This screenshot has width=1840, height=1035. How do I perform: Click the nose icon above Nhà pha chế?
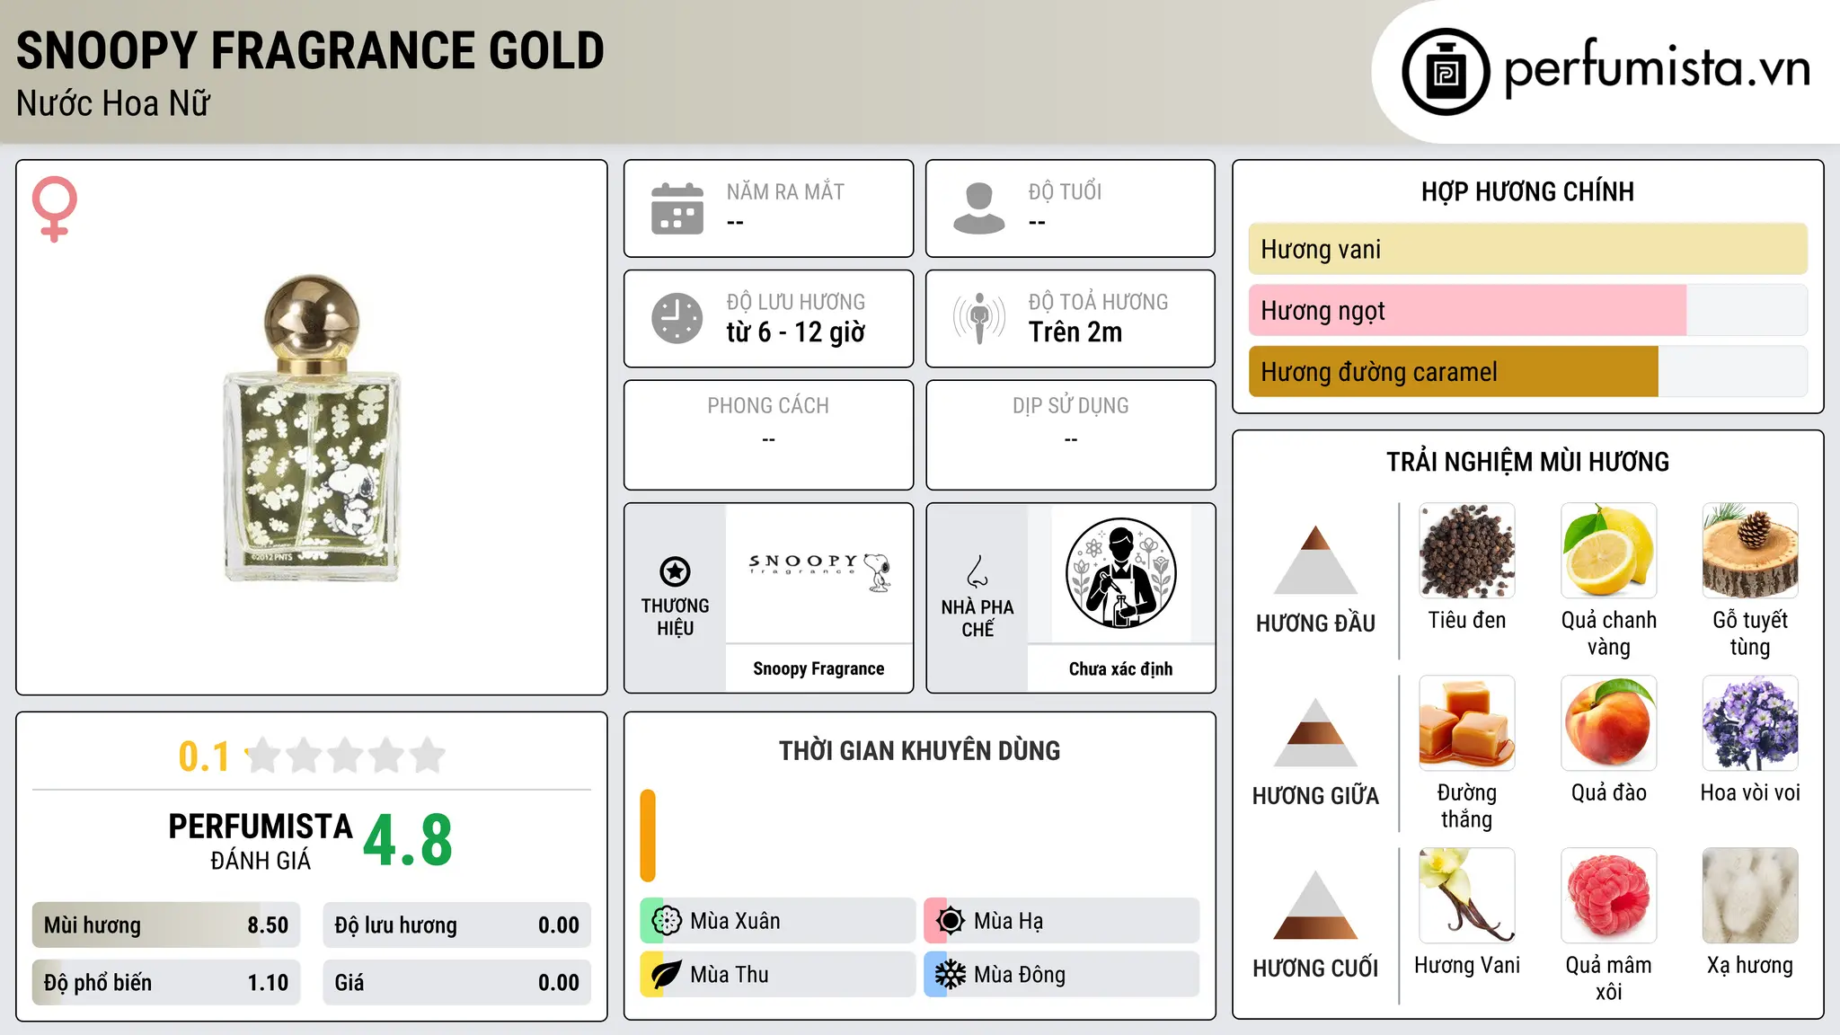click(977, 571)
